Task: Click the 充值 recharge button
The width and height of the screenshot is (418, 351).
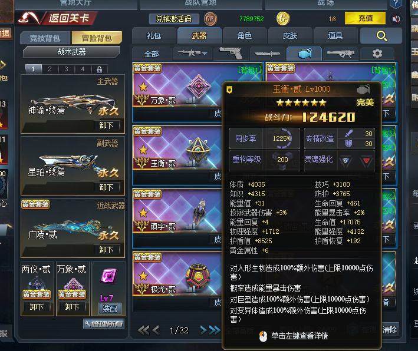Action: (x=365, y=18)
